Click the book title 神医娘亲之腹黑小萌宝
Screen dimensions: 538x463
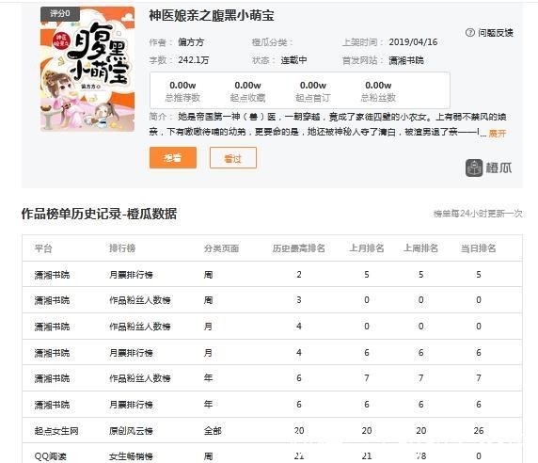[x=212, y=16]
